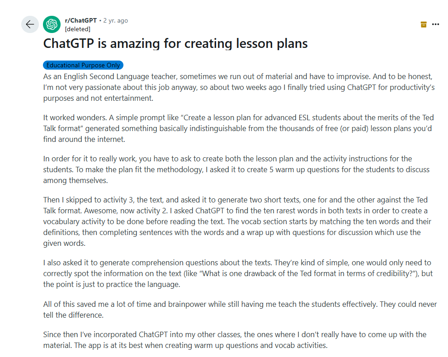Select the [deleted] author label

pos(77,29)
